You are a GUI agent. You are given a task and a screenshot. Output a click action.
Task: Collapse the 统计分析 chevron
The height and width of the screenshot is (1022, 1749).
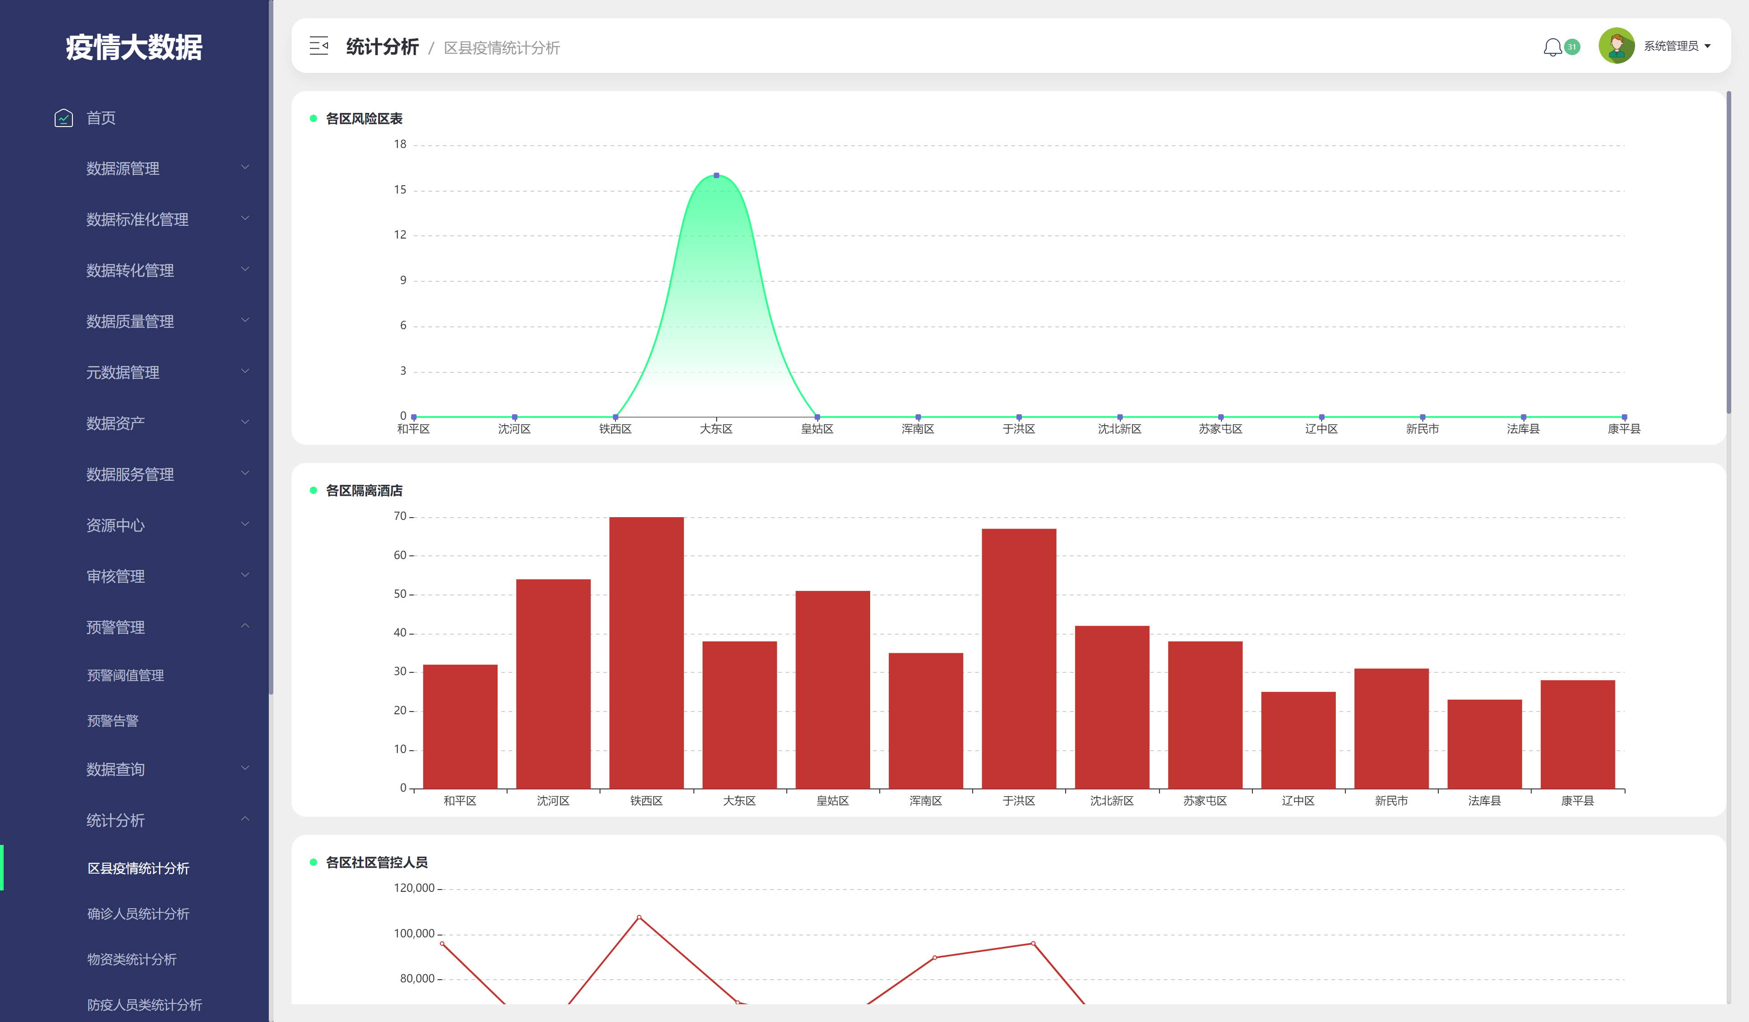click(x=245, y=819)
